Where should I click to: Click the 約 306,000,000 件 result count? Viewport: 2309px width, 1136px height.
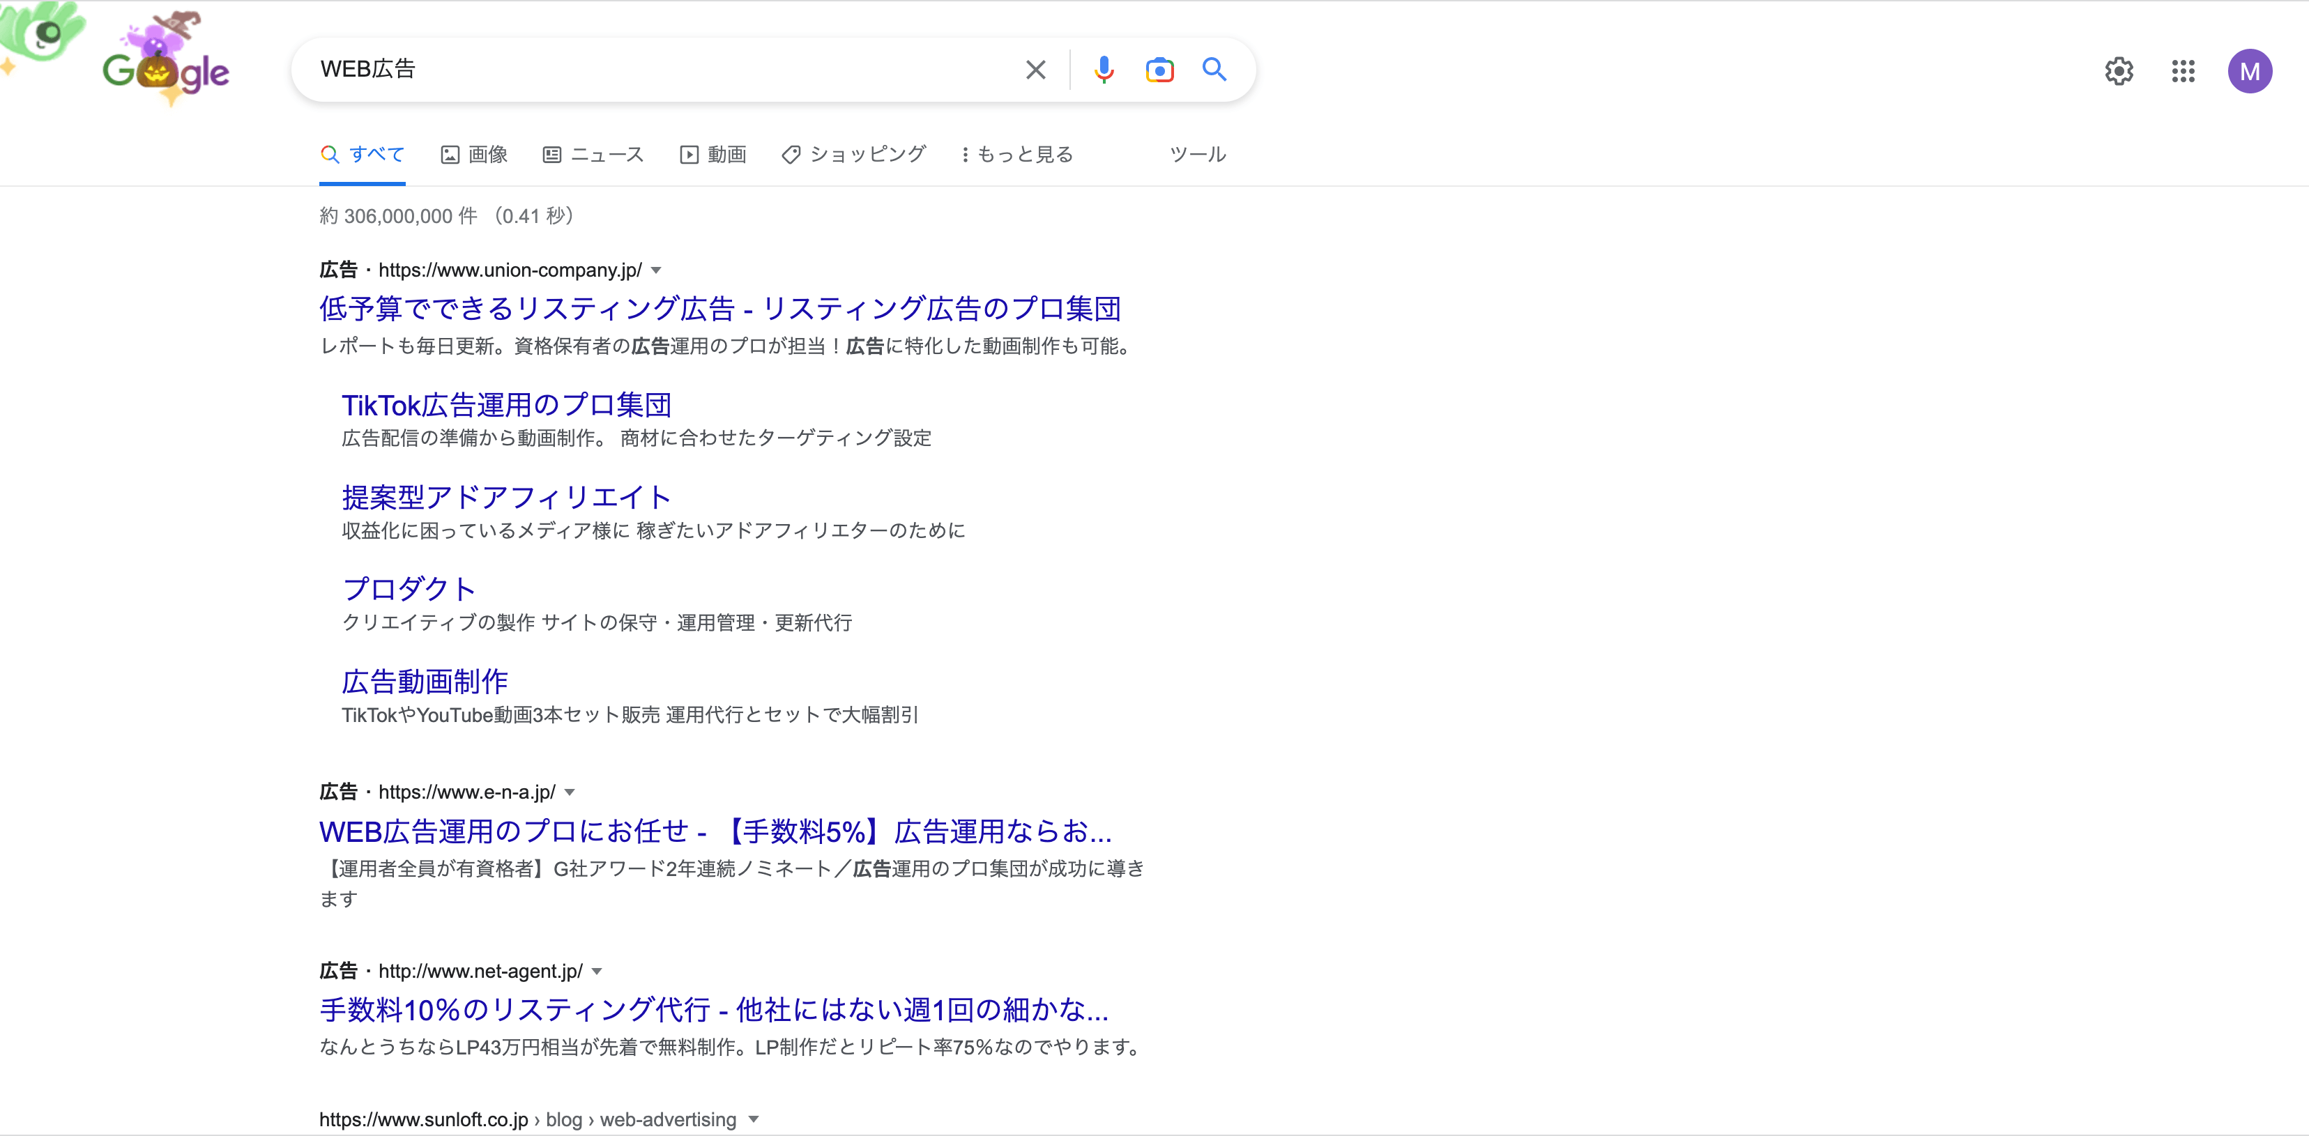[x=399, y=216]
